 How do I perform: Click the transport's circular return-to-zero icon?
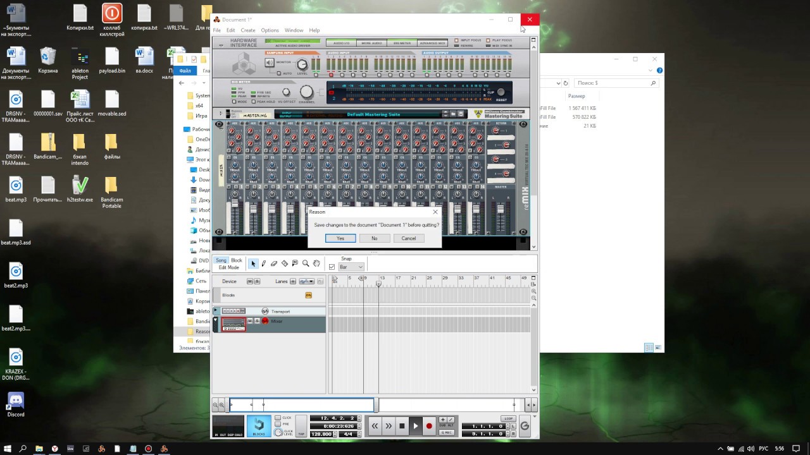[525, 426]
